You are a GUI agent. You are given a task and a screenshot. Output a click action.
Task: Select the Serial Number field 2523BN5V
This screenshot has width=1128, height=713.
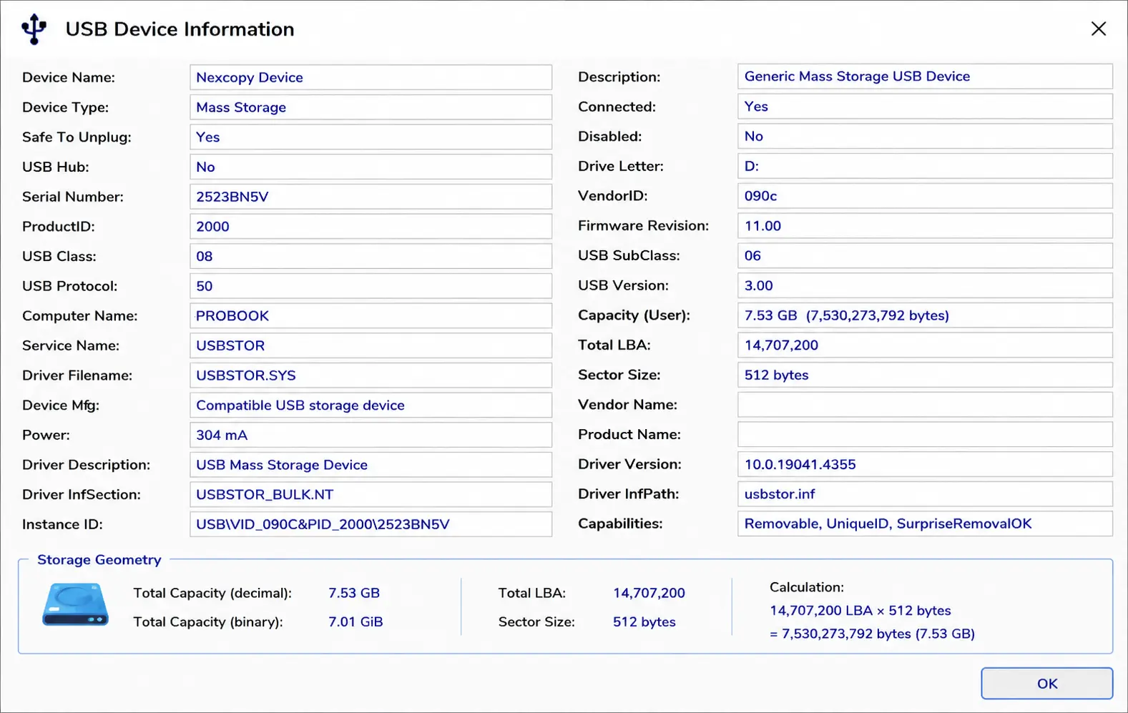pos(371,197)
